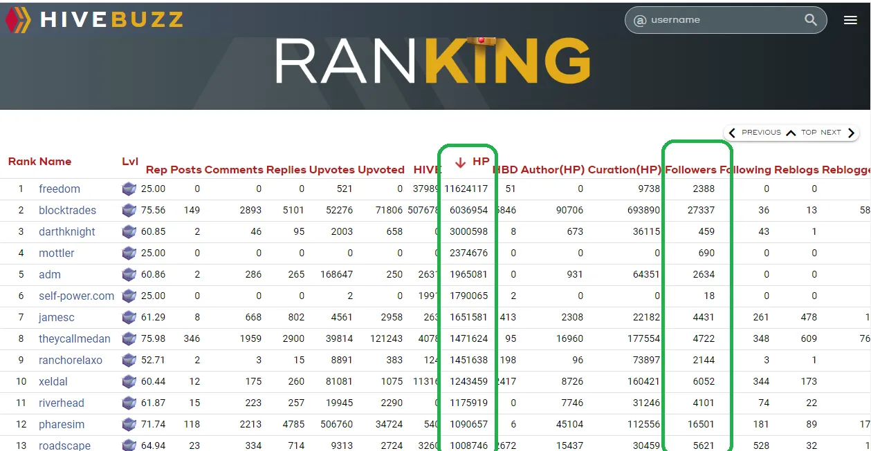Open adm's profile link
Image resolution: width=871 pixels, height=451 pixels.
tap(50, 274)
